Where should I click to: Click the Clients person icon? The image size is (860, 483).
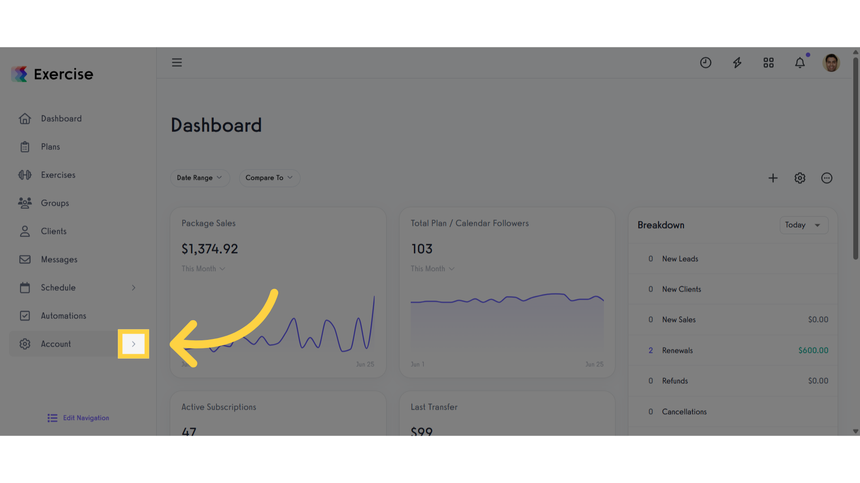tap(25, 231)
